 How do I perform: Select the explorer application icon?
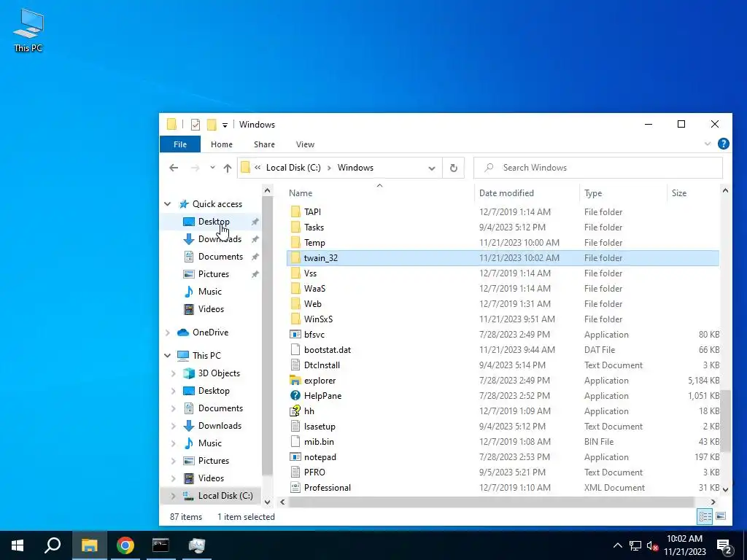(x=295, y=381)
